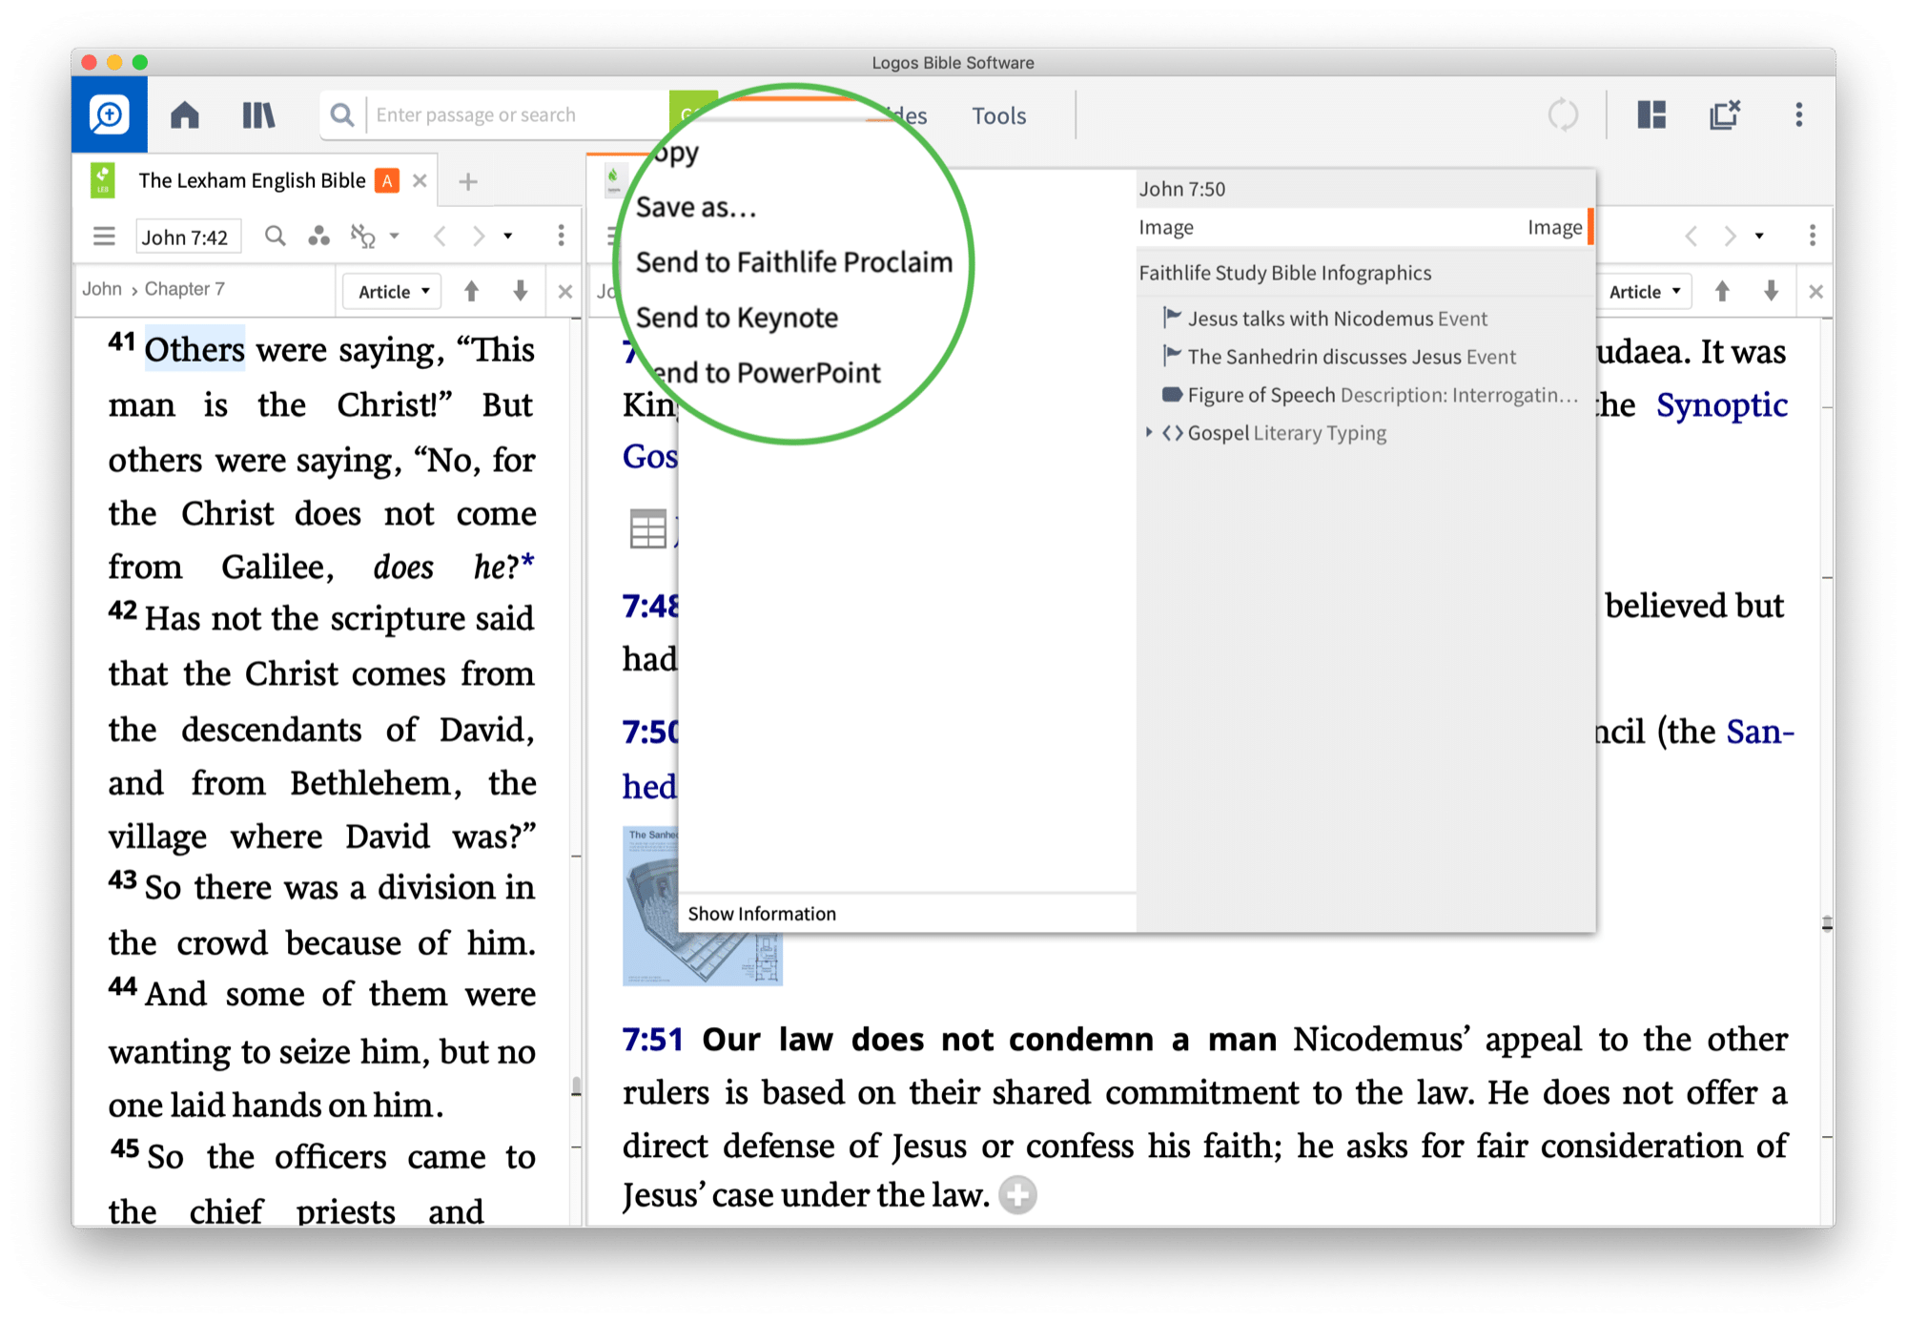Viewport: 1907px width, 1322px height.
Task: Click the footnote asterisk after he?
Action: 527,563
